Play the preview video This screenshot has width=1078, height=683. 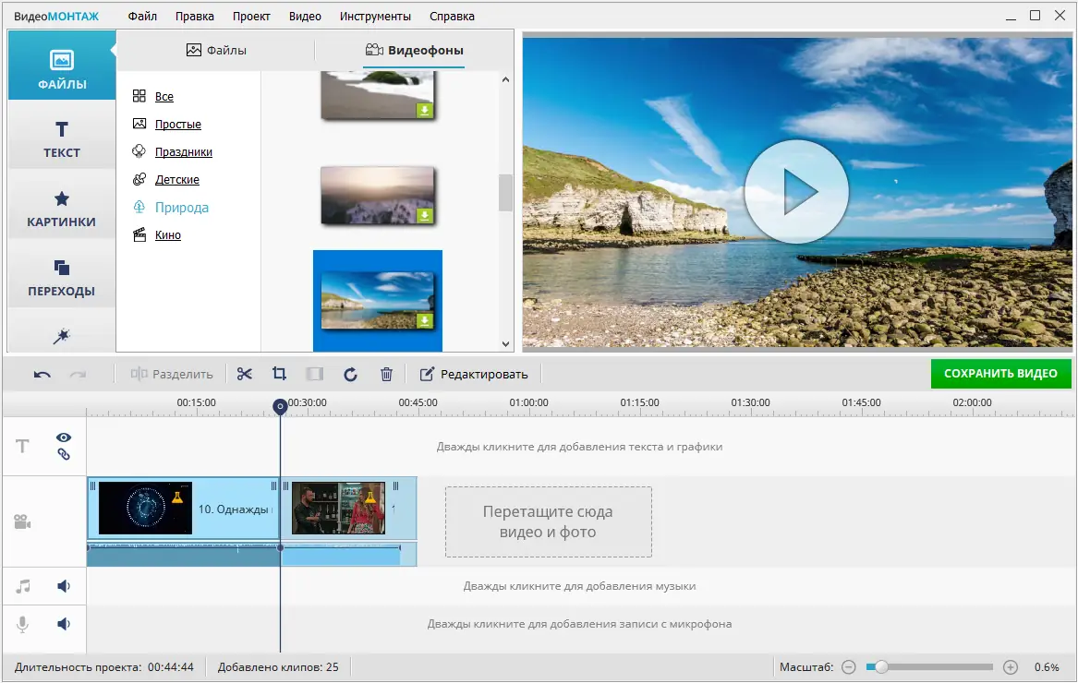tap(796, 192)
